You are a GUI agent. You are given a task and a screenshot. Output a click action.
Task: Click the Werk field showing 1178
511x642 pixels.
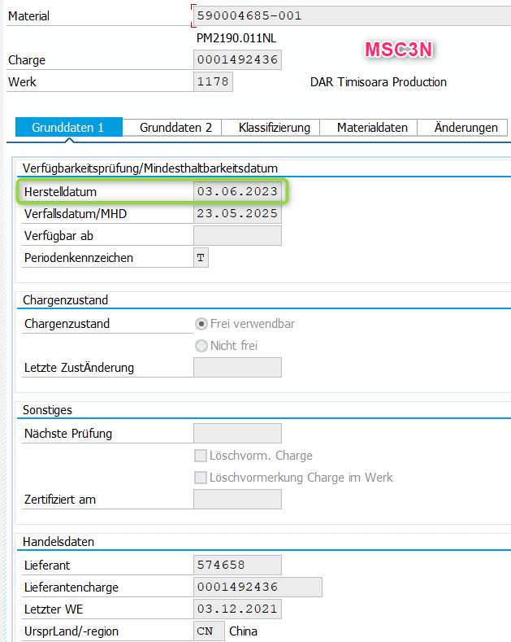[214, 82]
